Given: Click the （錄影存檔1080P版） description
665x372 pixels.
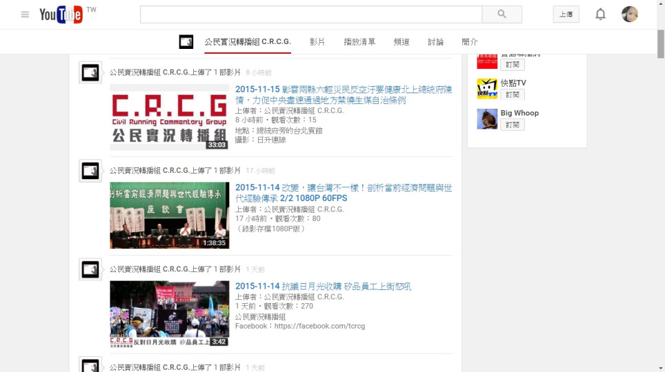Looking at the screenshot, I should tap(270, 229).
